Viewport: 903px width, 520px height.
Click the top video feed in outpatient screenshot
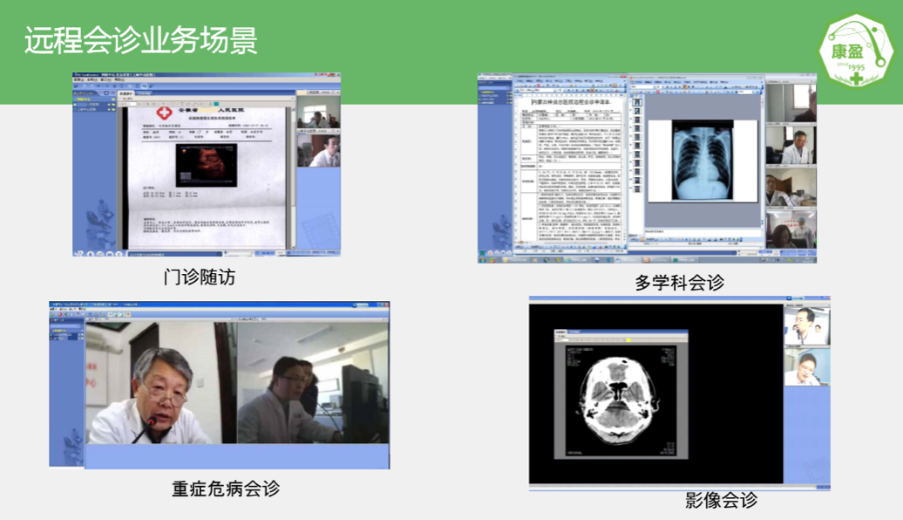(x=316, y=113)
